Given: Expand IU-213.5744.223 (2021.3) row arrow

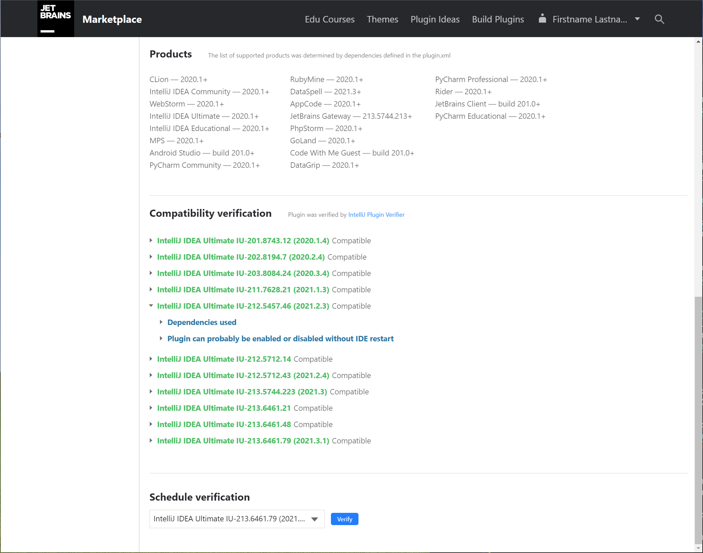Looking at the screenshot, I should point(151,391).
